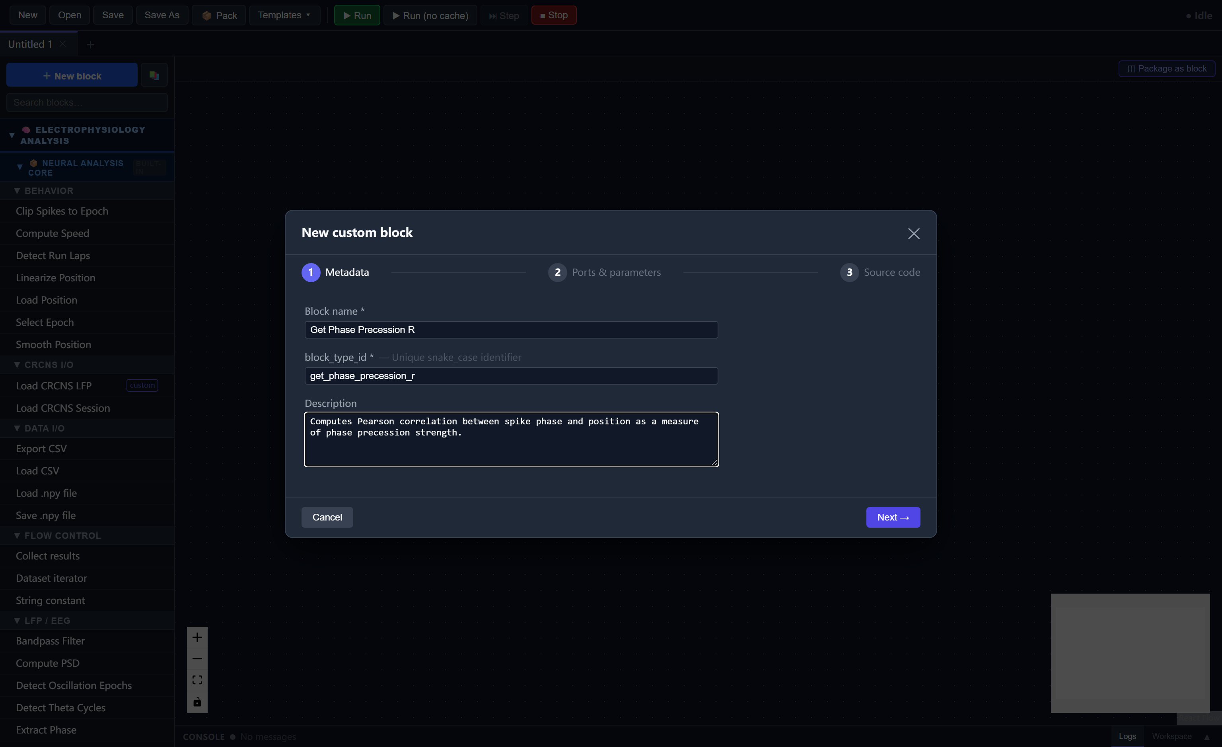Viewport: 1222px width, 747px height.
Task: Zoom out on the canvas
Action: pos(197,658)
